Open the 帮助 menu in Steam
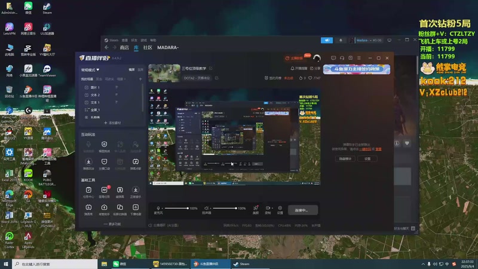The height and width of the screenshot is (269, 478). point(153,40)
